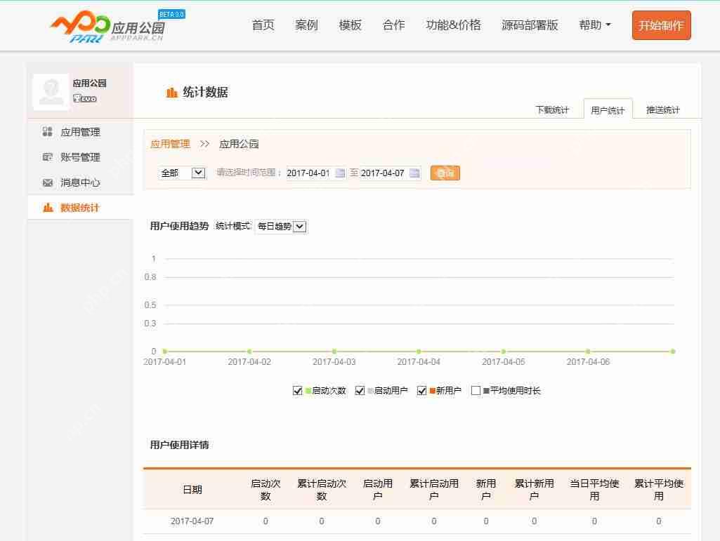Uncheck the 启动次数 checkbox in chart legend
The height and width of the screenshot is (541, 720).
[297, 391]
